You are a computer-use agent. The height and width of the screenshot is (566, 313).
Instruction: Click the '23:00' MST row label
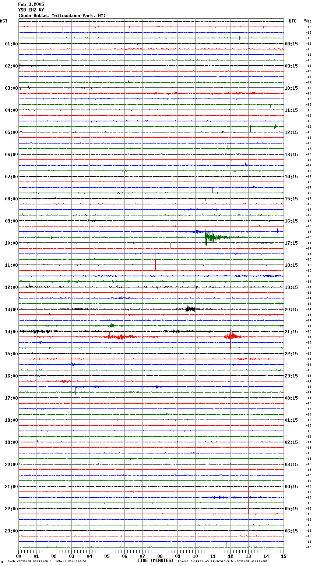(11, 531)
